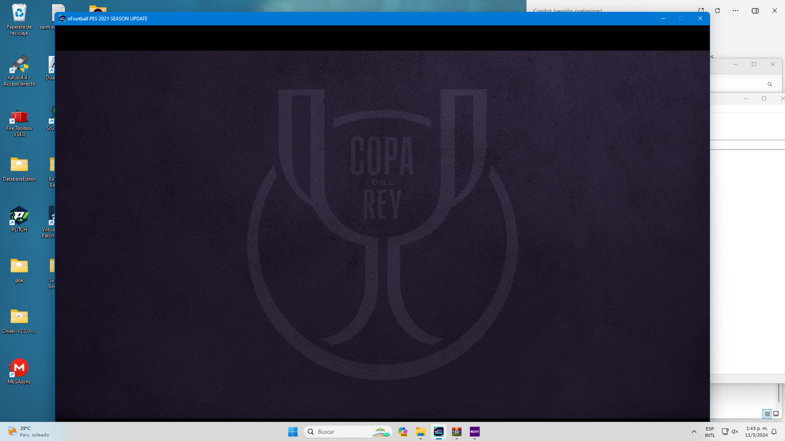Select the PLITCH desktop shortcut
785x441 pixels.
[19, 219]
